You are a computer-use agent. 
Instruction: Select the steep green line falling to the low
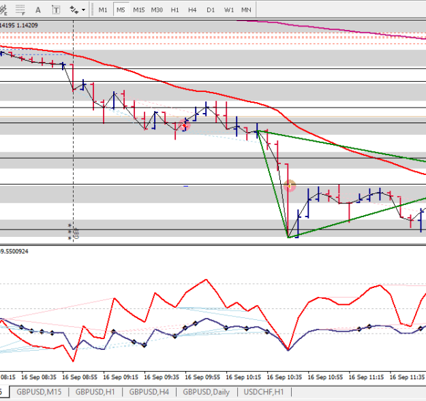pyautogui.click(x=273, y=185)
